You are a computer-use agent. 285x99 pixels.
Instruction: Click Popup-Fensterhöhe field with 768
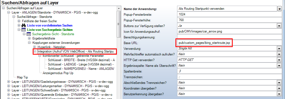point(229,20)
